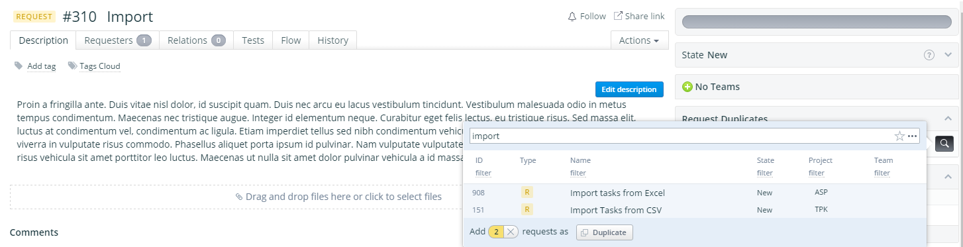The height and width of the screenshot is (247, 963).
Task: Click the dark magnifier search button
Action: [x=944, y=143]
